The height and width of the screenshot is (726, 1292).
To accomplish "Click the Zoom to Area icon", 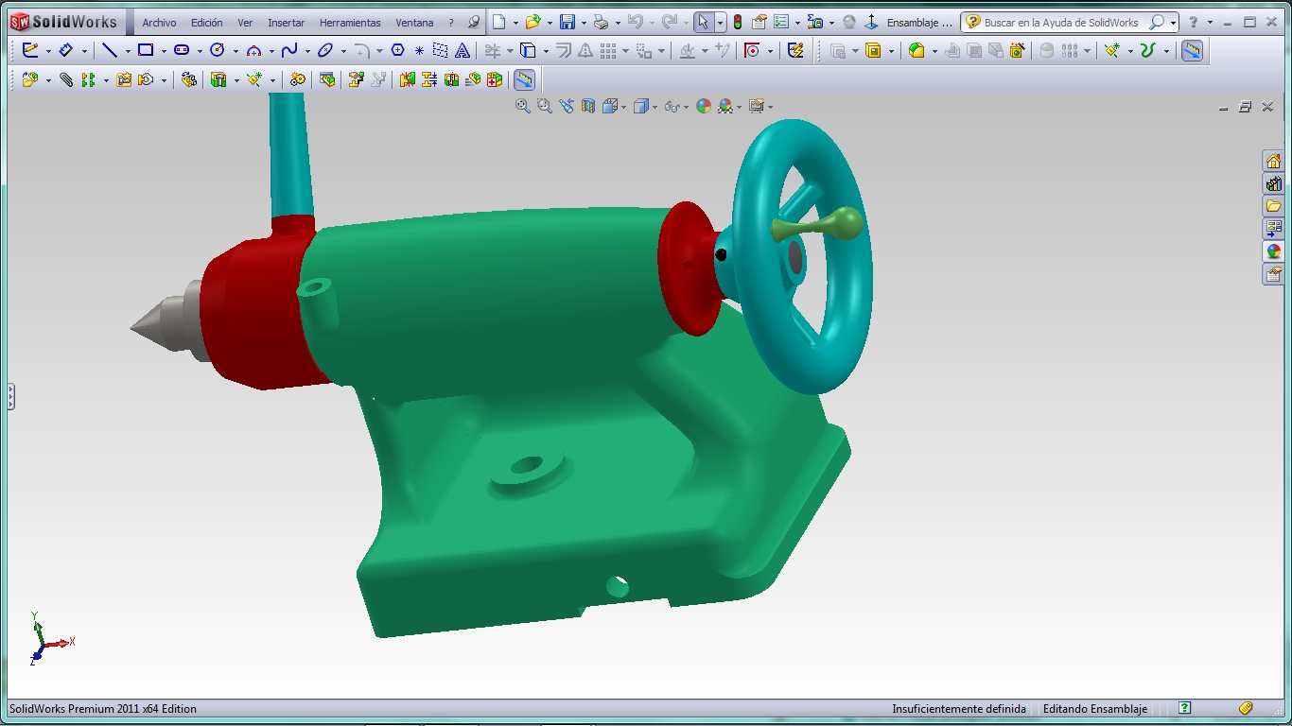I will 545,107.
